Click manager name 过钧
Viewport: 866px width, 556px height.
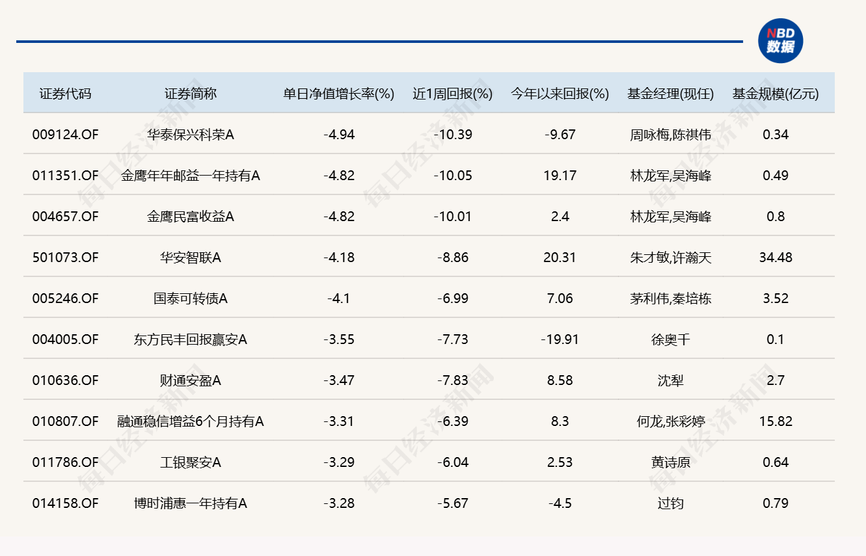pyautogui.click(x=671, y=503)
